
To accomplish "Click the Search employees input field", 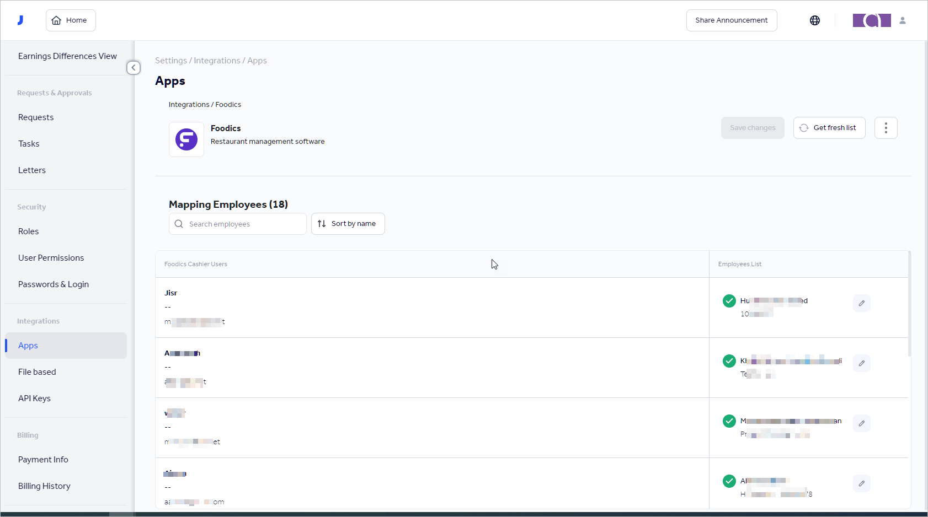I will coord(243,224).
